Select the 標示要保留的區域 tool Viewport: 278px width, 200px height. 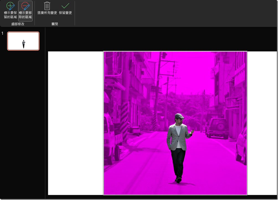click(x=10, y=11)
